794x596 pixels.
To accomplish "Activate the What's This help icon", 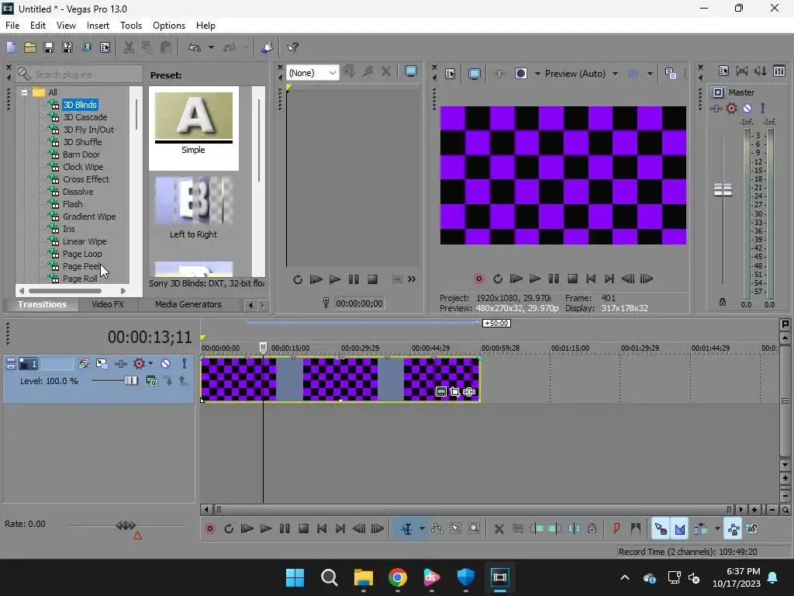I will [292, 47].
